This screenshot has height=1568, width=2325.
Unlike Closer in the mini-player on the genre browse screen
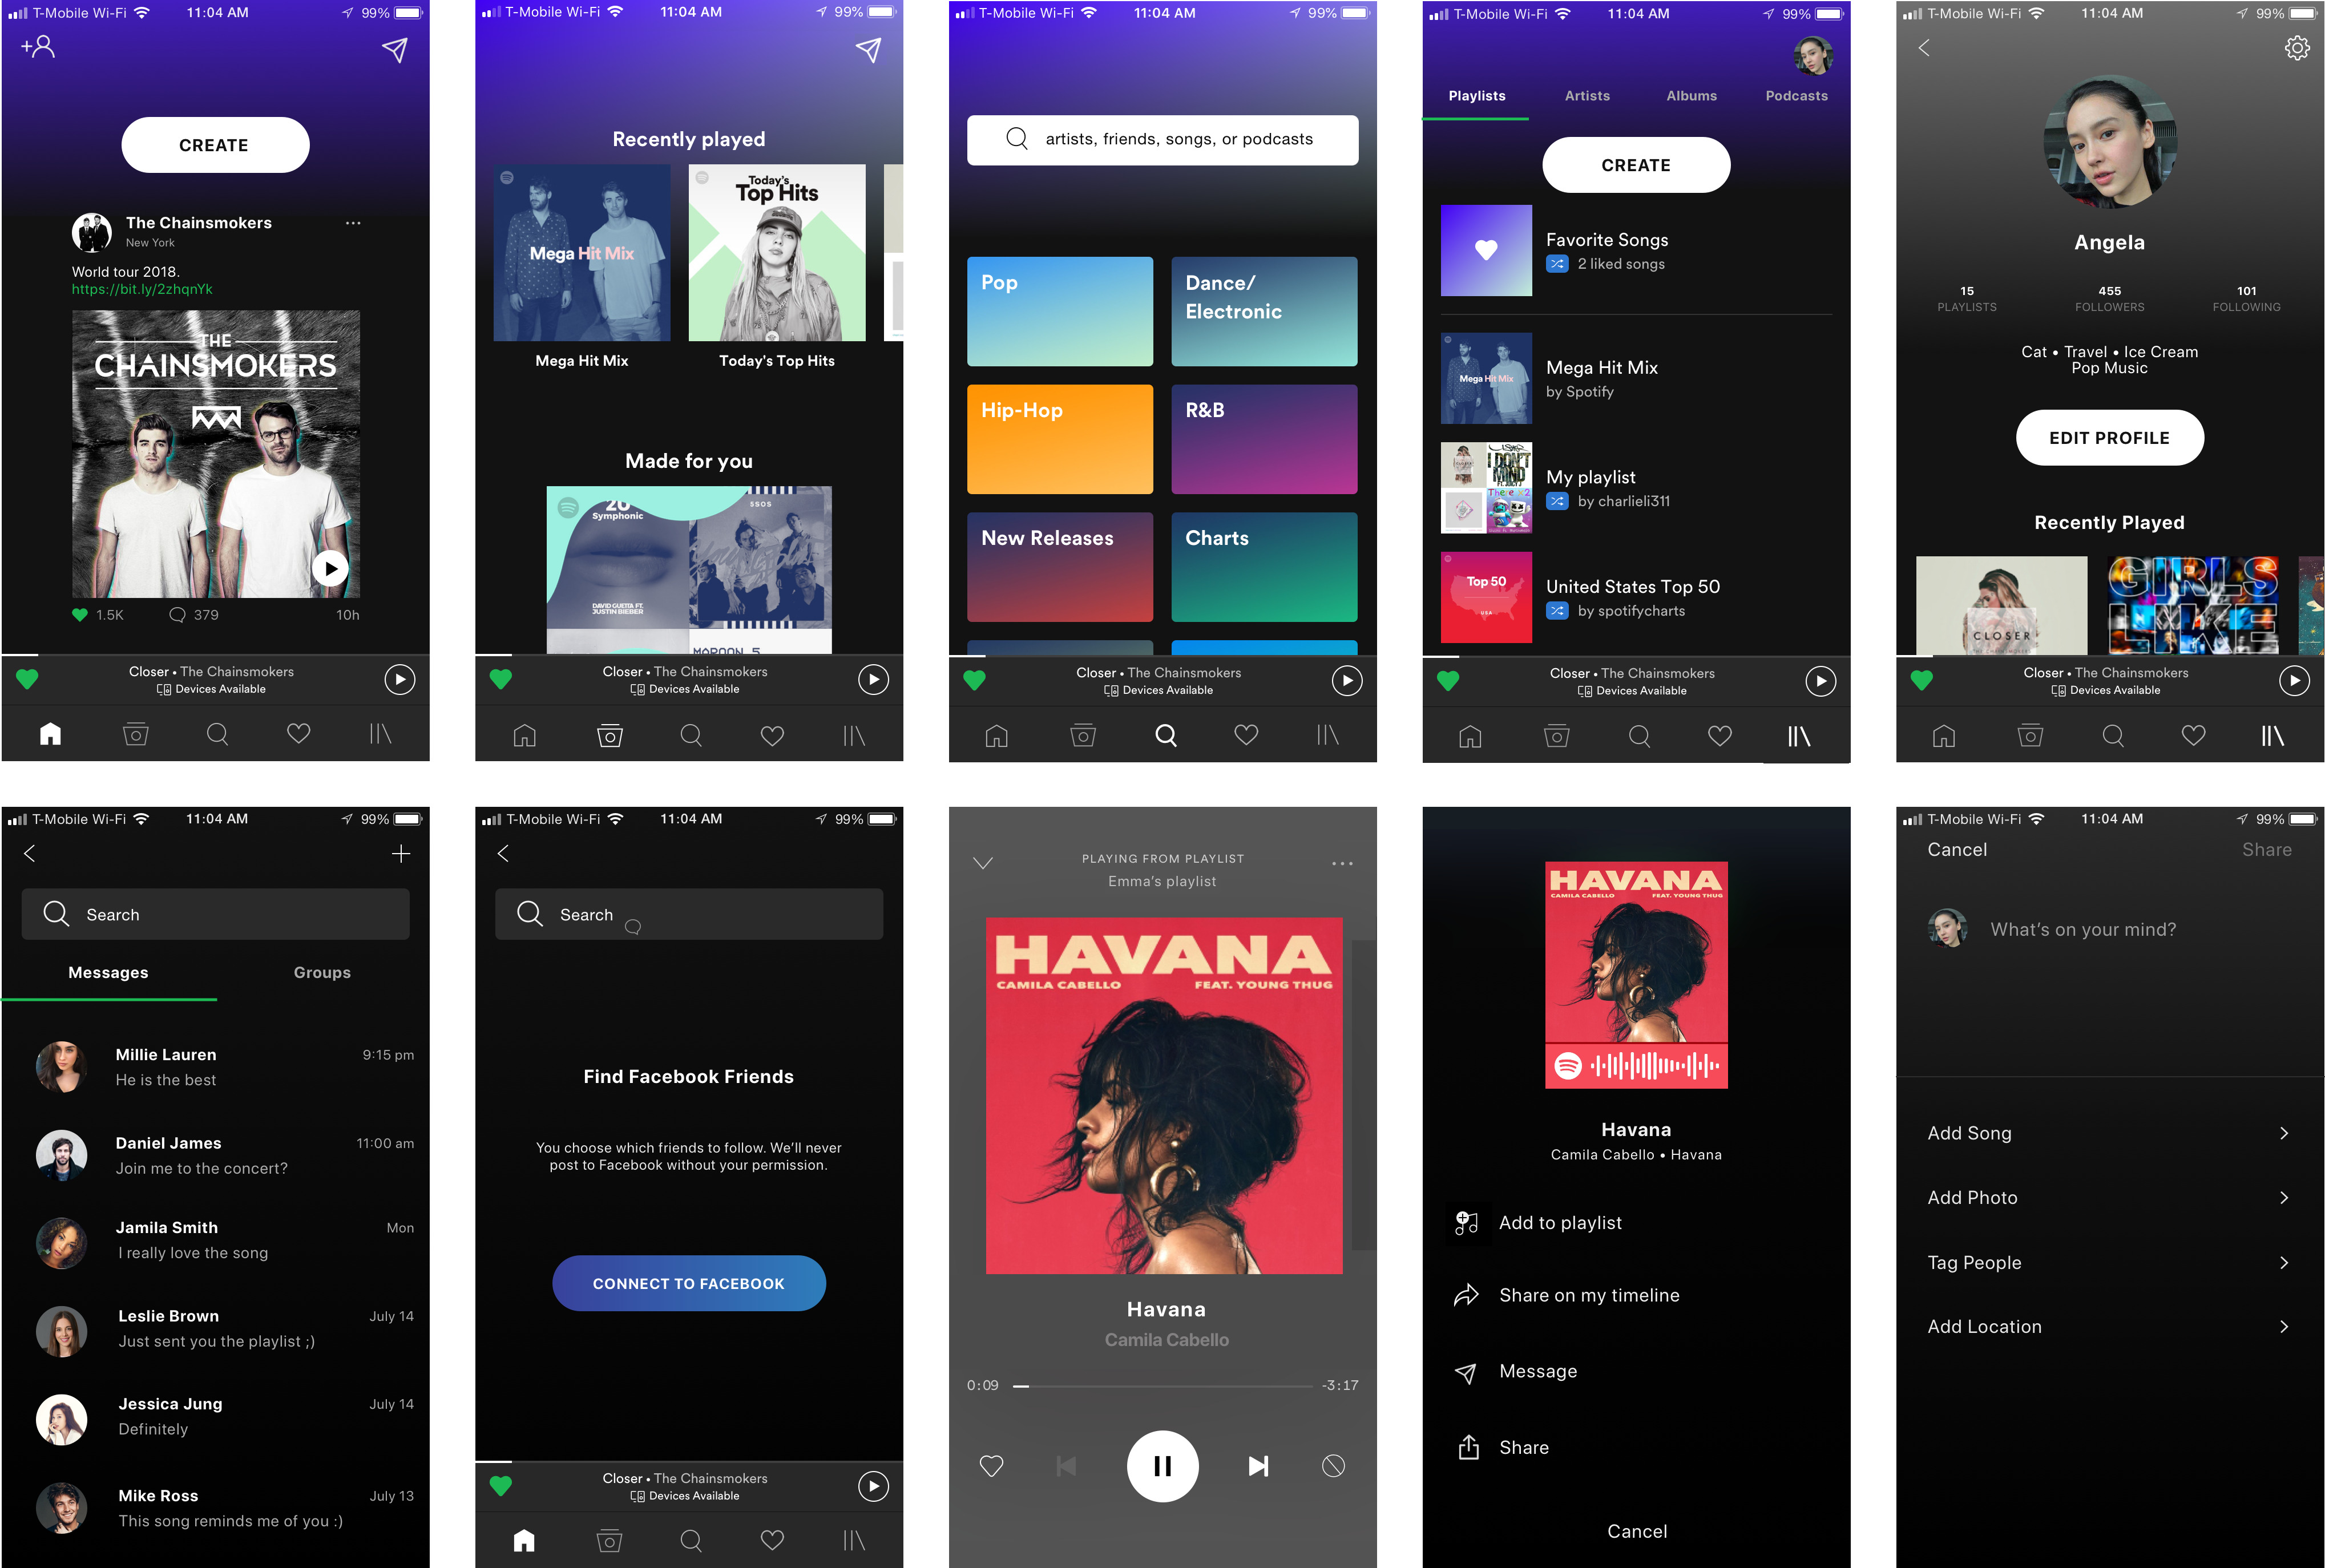[974, 680]
